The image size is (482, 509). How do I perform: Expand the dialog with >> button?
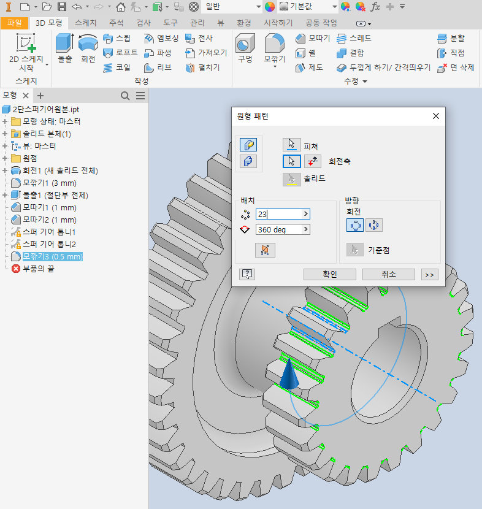[x=430, y=275]
